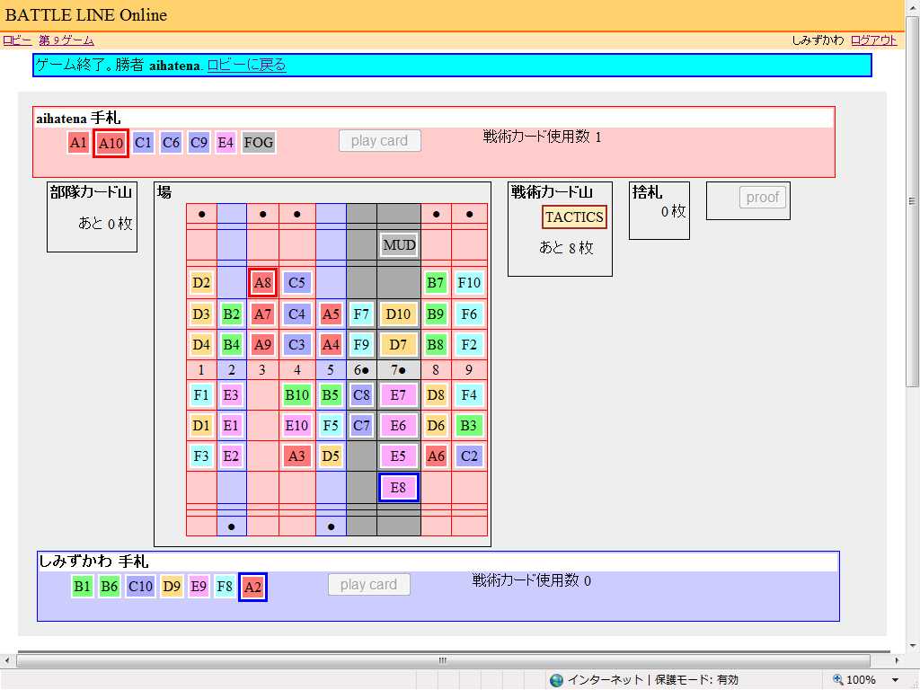The width and height of the screenshot is (920, 690).
Task: Follow the ロビーに戻る link
Action: [246, 65]
